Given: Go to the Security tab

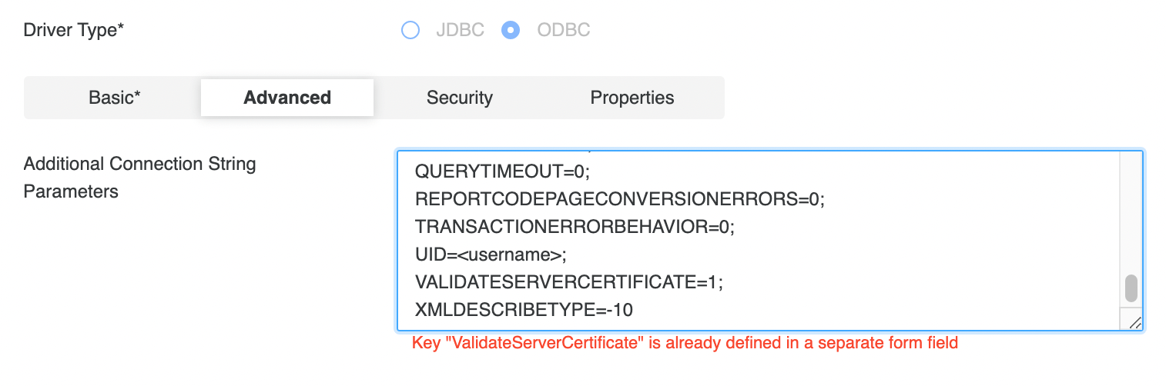Looking at the screenshot, I should pos(460,98).
